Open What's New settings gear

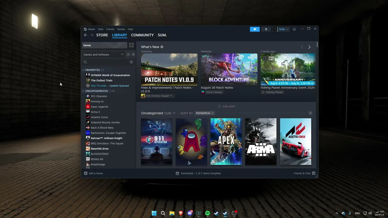(x=162, y=47)
